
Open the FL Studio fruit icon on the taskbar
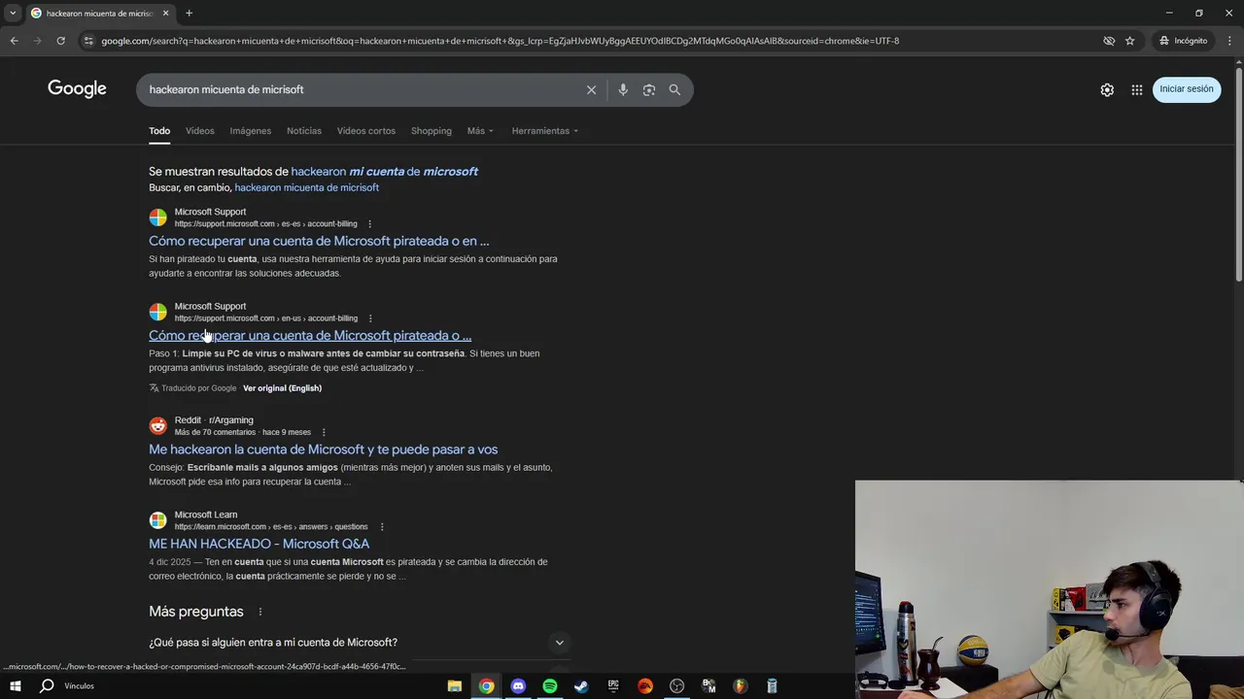click(740, 685)
